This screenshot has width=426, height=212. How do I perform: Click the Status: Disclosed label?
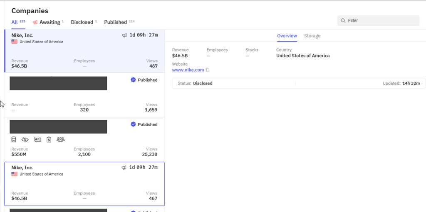195,83
